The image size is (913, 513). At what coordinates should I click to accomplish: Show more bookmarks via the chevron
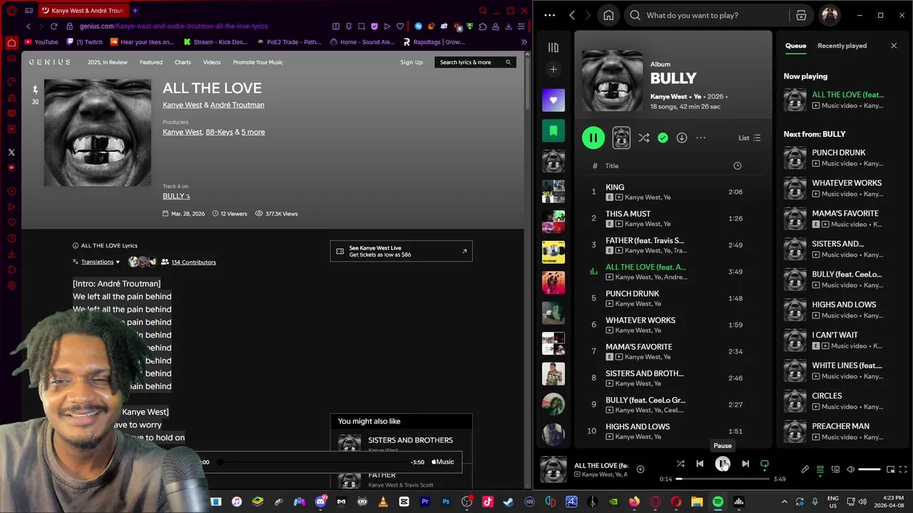click(524, 42)
